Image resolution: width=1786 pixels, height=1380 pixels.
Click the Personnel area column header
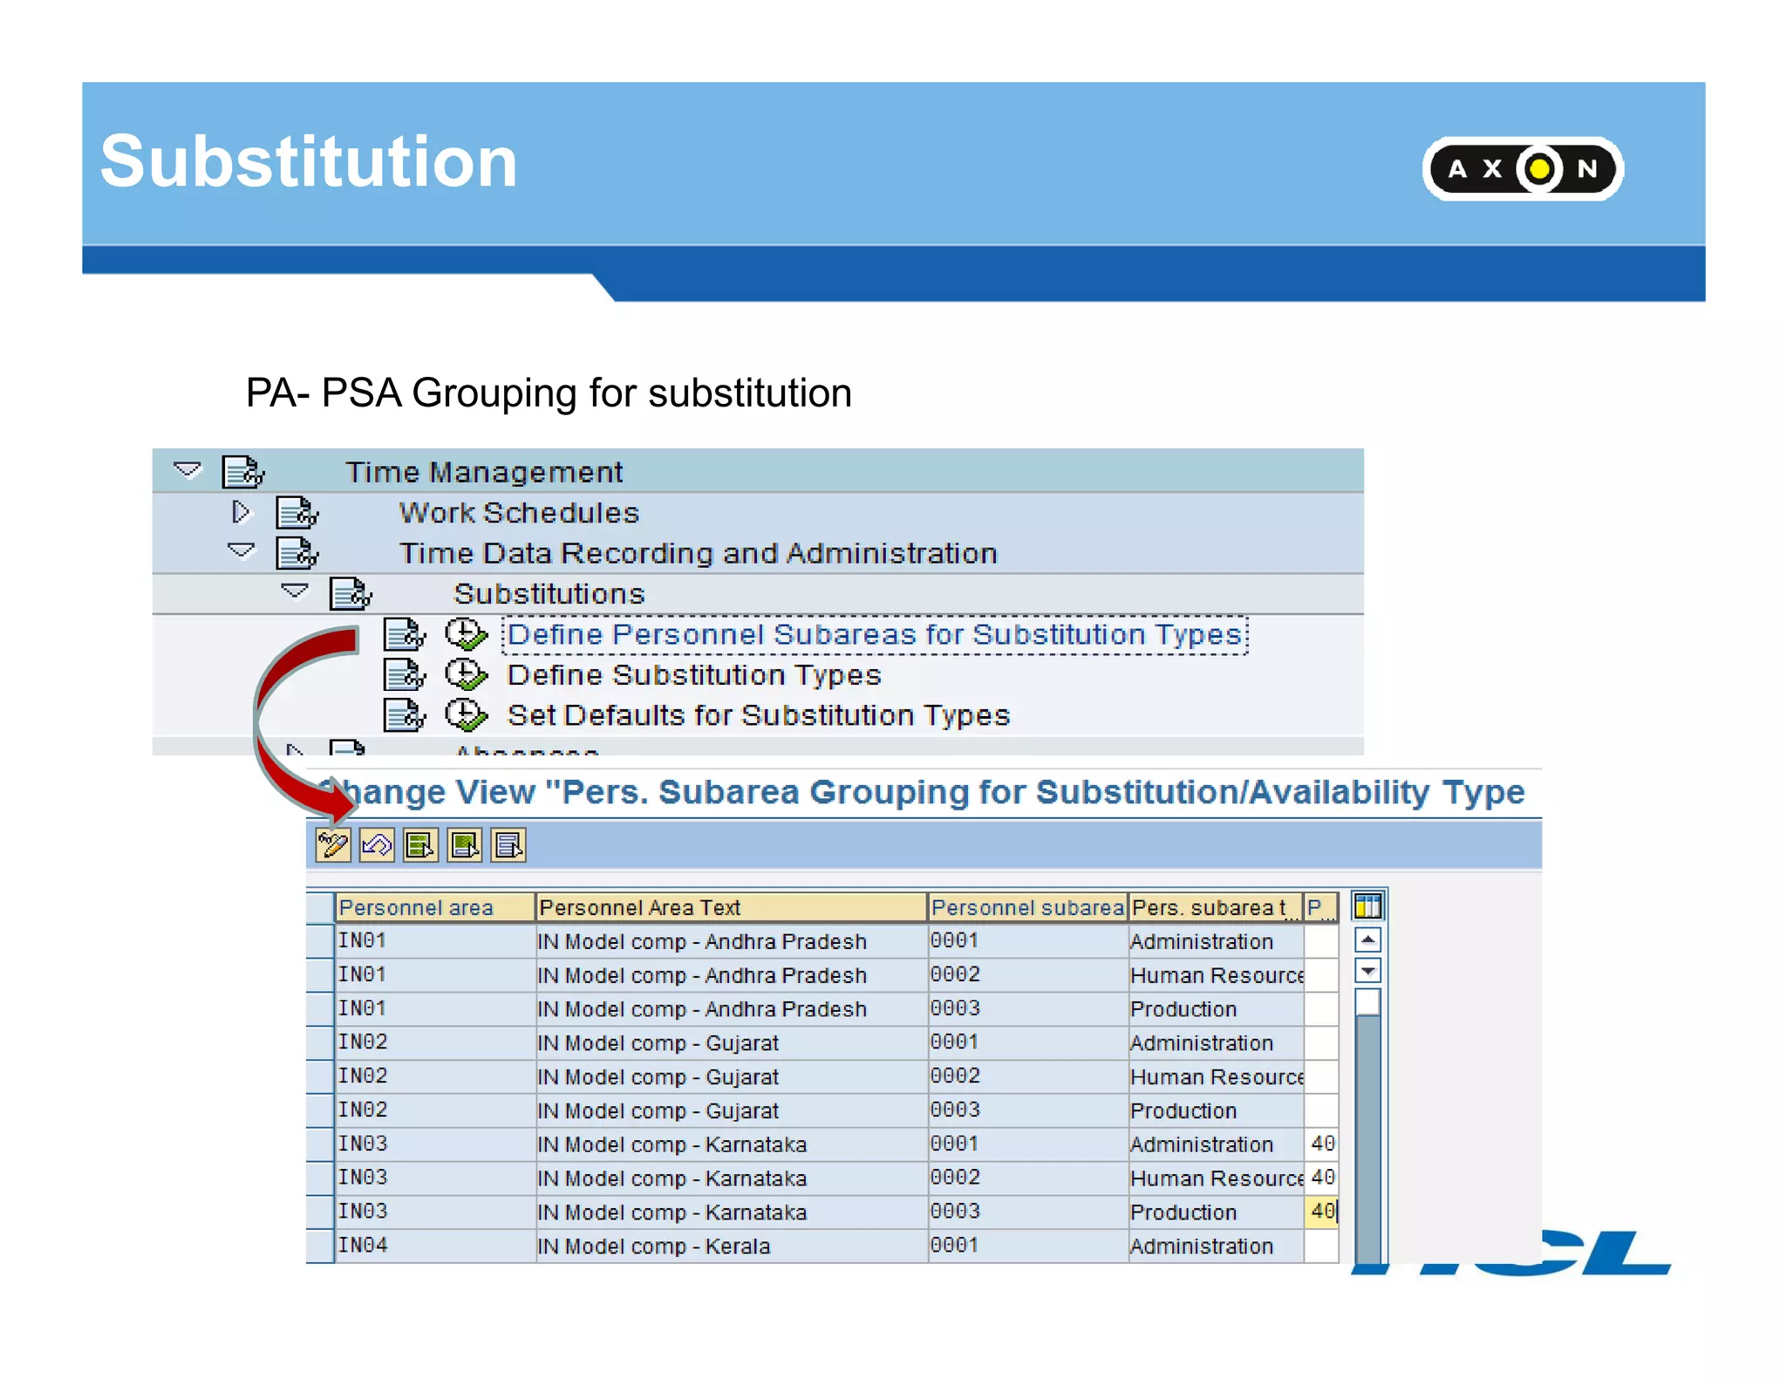pyautogui.click(x=435, y=907)
